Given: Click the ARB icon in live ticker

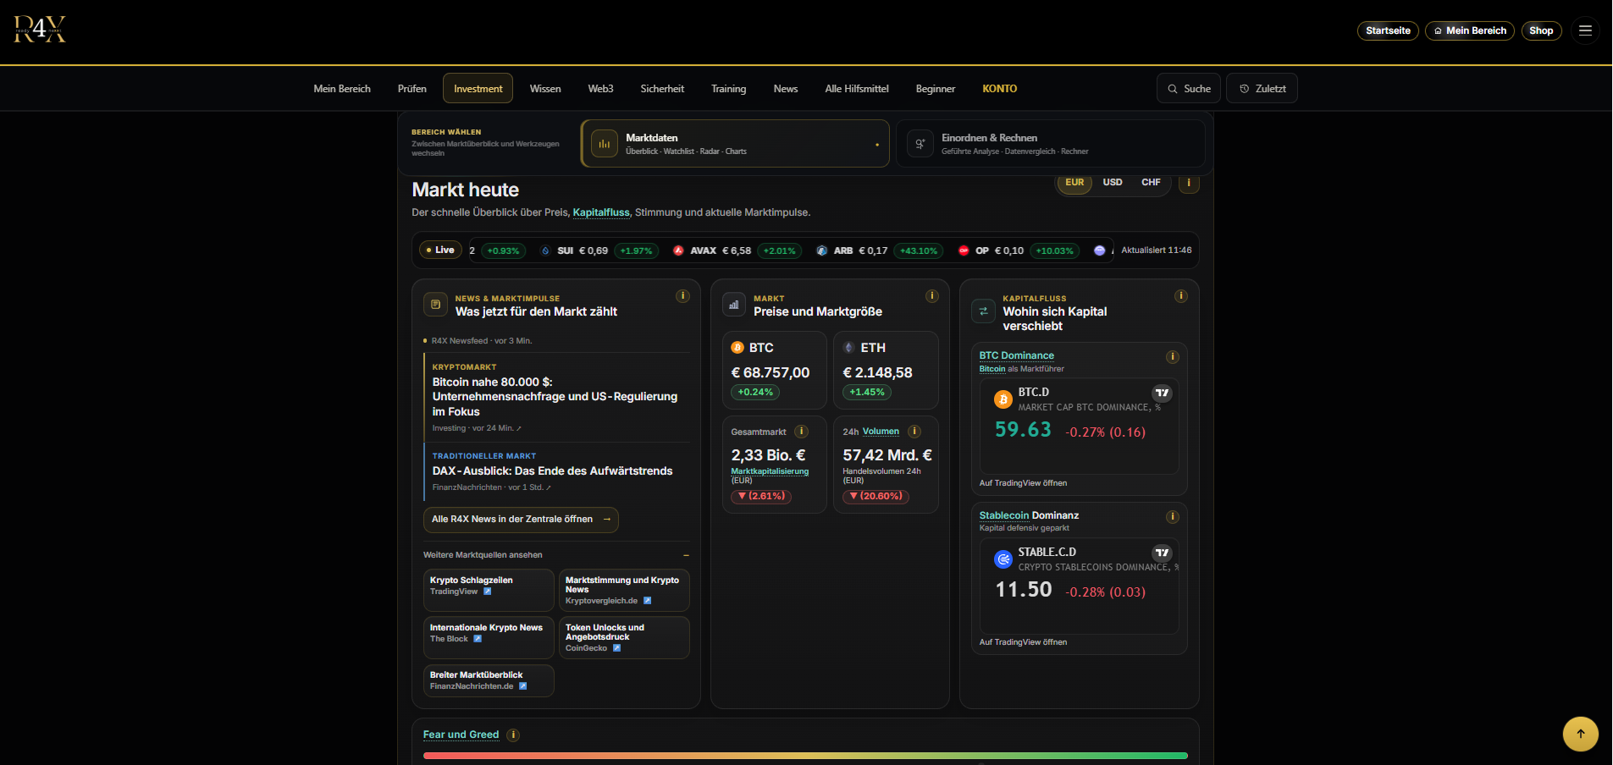Looking at the screenshot, I should pos(821,250).
